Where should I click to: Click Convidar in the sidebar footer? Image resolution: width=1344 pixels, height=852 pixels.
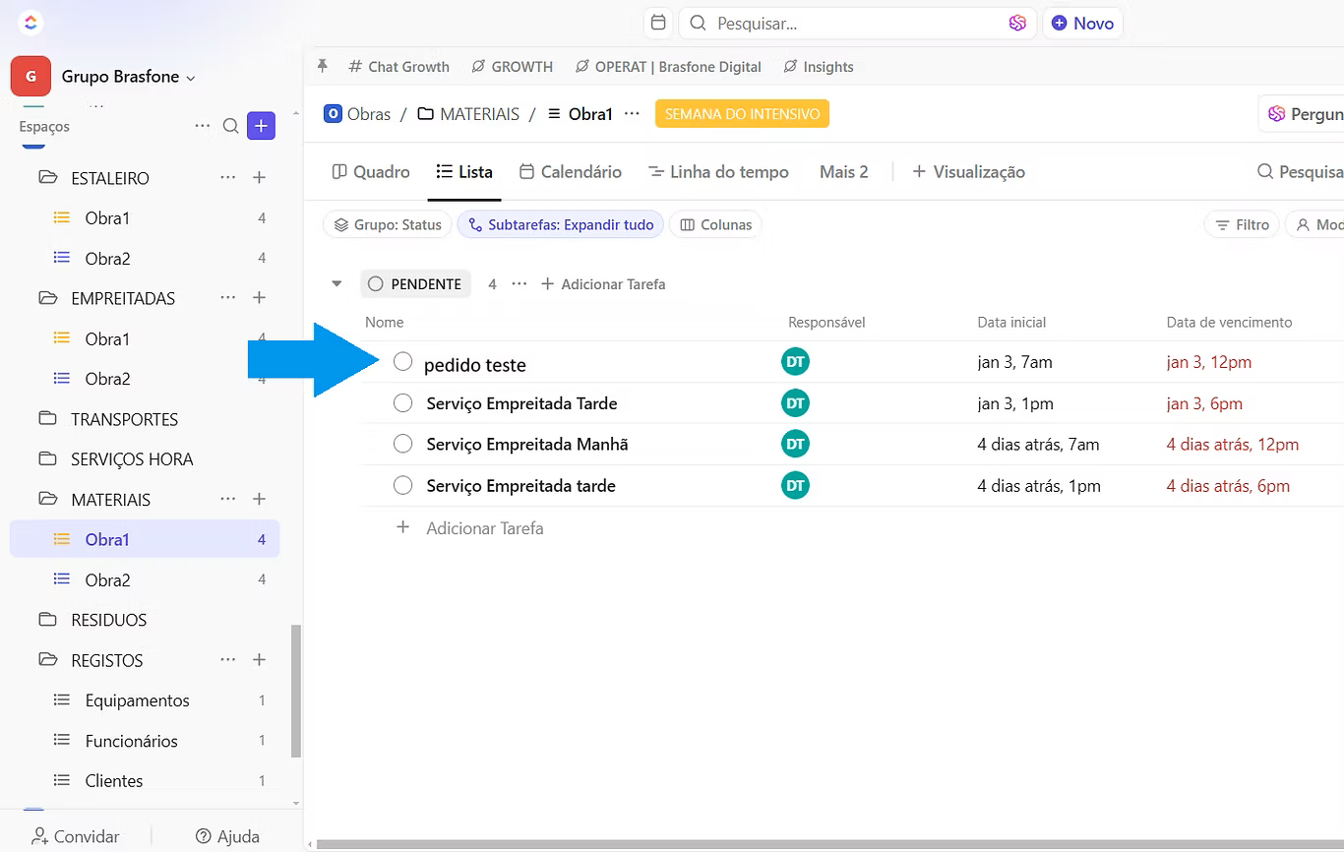click(76, 836)
